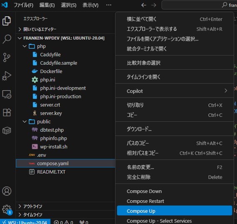
Task: Choose 比較対象の選択 menu entry
Action: pyautogui.click(x=175, y=63)
